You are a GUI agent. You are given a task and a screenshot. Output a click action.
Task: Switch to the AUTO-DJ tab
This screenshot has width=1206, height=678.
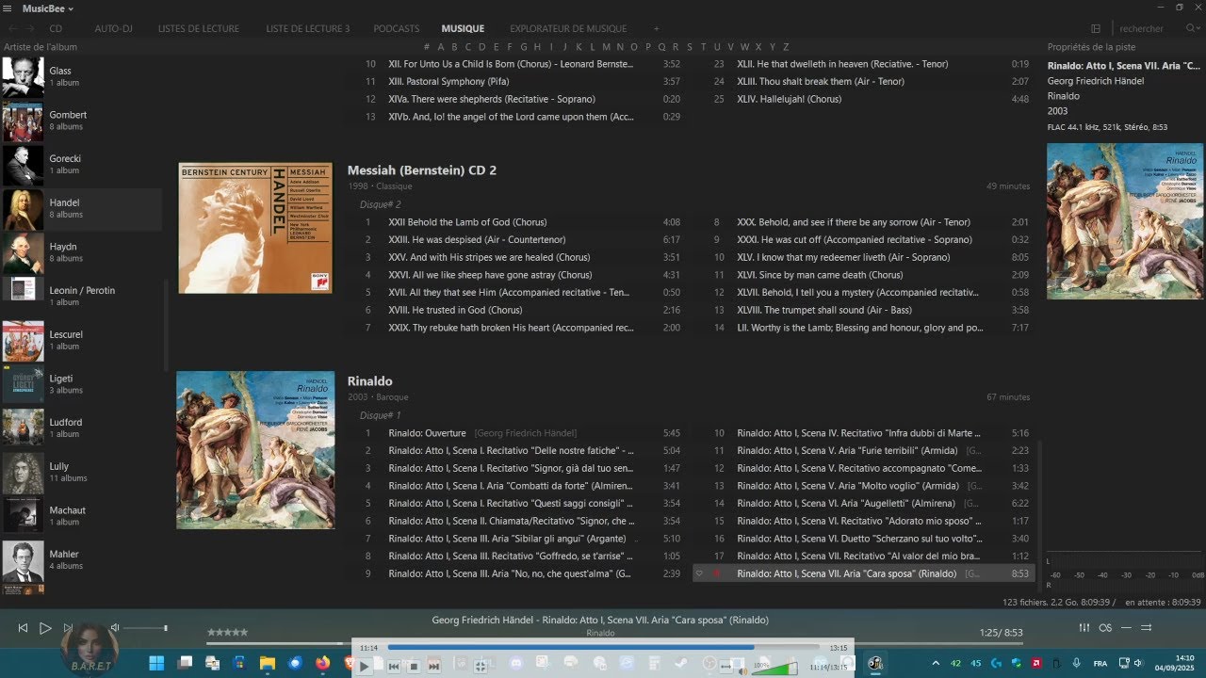(x=113, y=29)
